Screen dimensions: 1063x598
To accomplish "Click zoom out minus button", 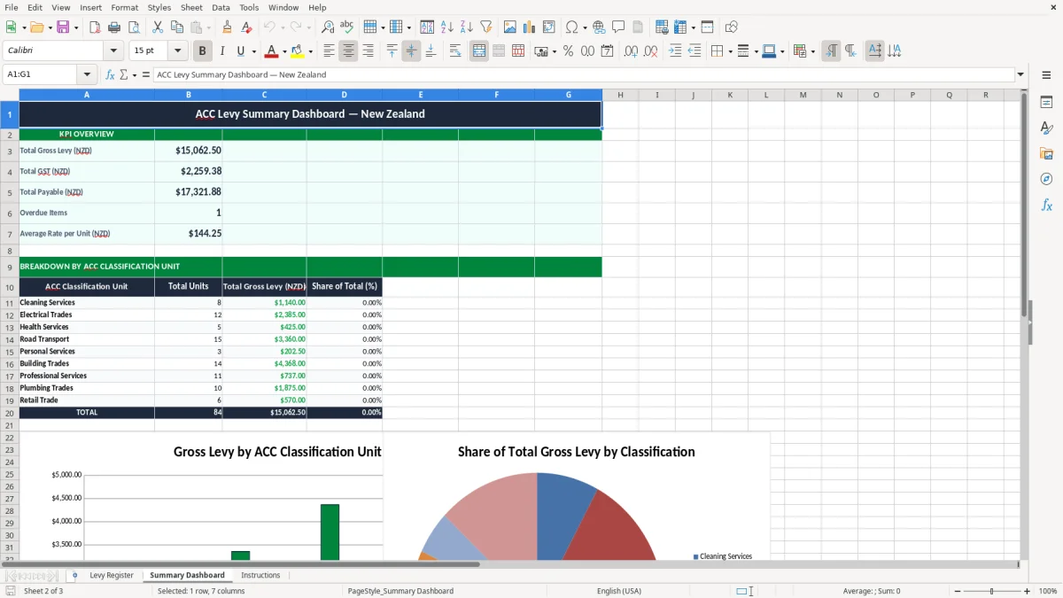I will pyautogui.click(x=958, y=591).
